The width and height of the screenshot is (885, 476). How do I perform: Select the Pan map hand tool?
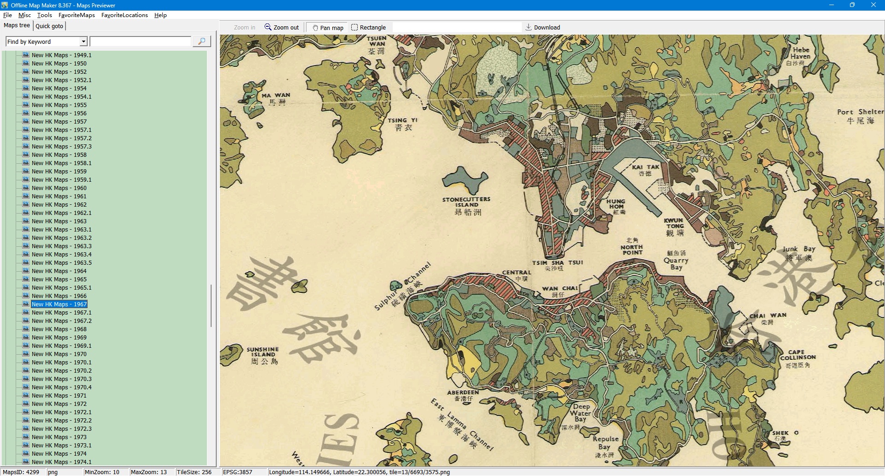coord(328,28)
